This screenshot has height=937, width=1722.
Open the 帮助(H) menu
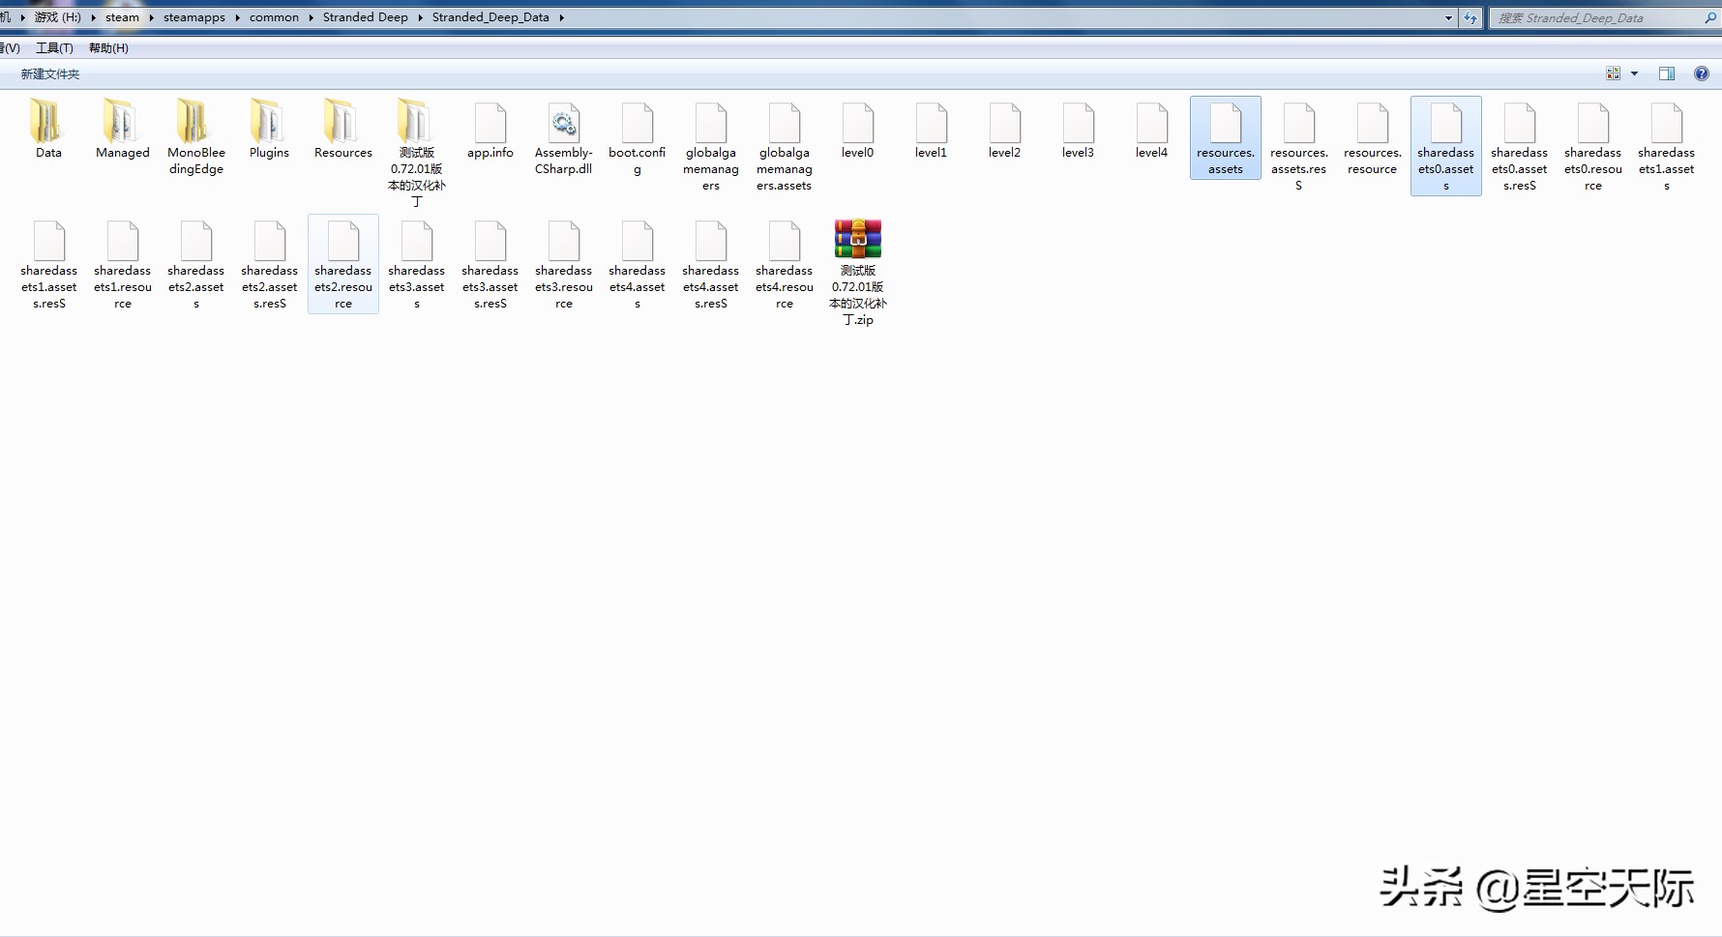(108, 47)
